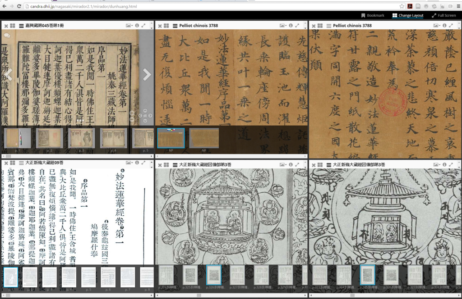Zoom out with minus button in 嘉興藏 window
The height and width of the screenshot is (299, 462).
tap(132, 119)
